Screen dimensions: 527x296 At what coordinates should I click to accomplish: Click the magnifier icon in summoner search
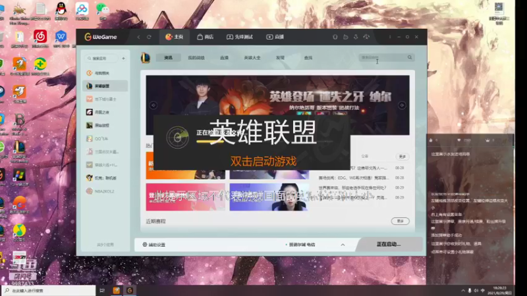click(410, 57)
